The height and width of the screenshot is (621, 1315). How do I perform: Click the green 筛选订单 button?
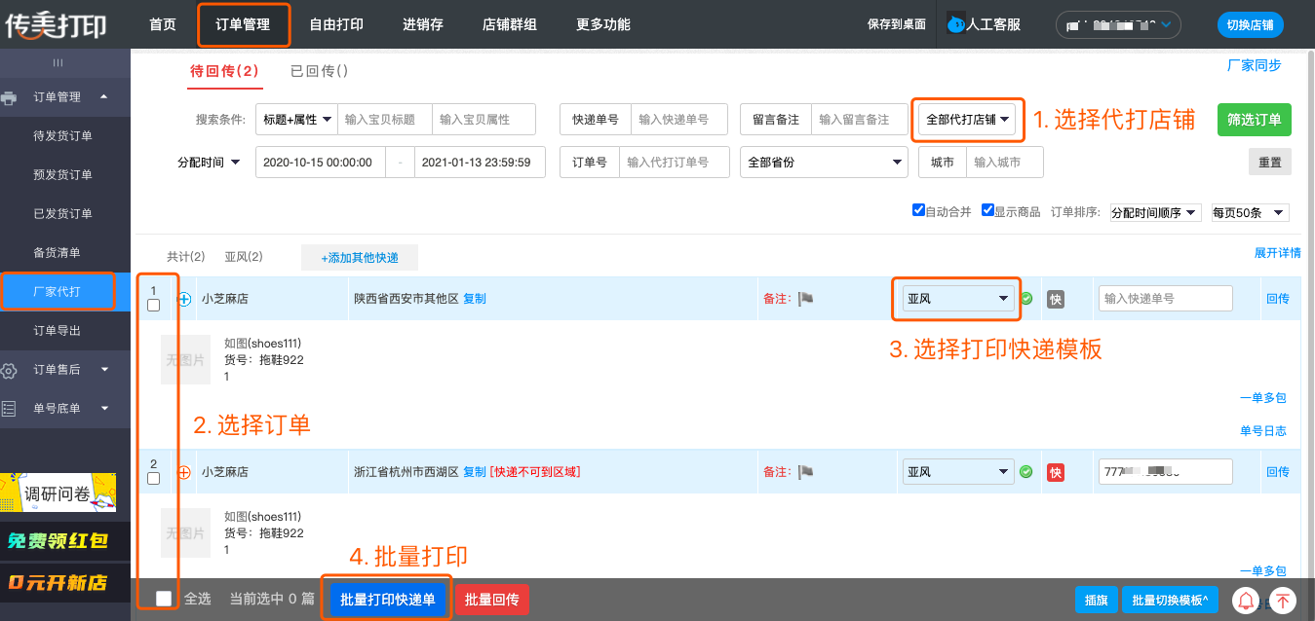(1254, 120)
